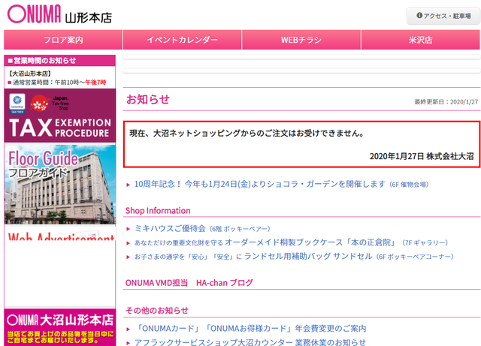481x346 pixels.
Task: Click the 営業時間のお知らせ header
Action: click(x=60, y=60)
